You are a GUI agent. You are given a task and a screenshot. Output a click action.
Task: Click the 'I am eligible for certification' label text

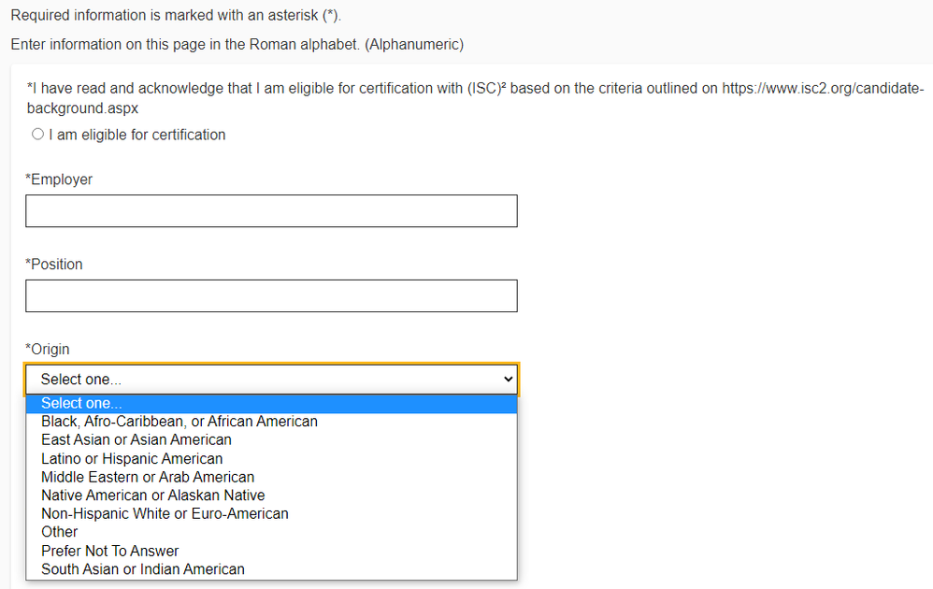[x=137, y=135]
